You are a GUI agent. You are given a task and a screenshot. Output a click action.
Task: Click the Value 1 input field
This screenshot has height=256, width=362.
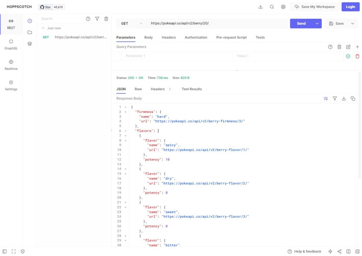click(288, 56)
